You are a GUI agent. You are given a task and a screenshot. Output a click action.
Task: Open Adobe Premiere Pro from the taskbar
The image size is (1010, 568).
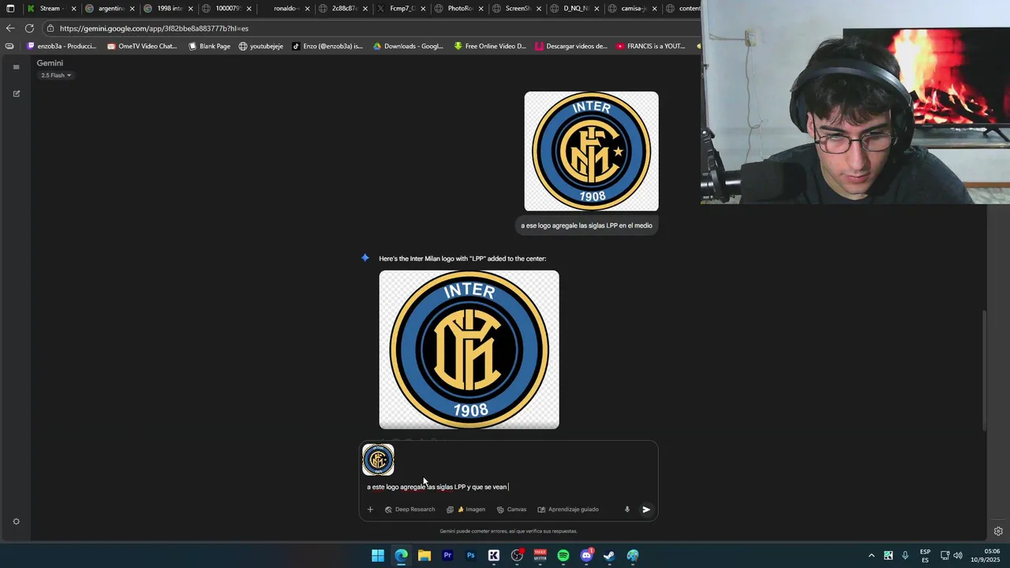pos(447,555)
